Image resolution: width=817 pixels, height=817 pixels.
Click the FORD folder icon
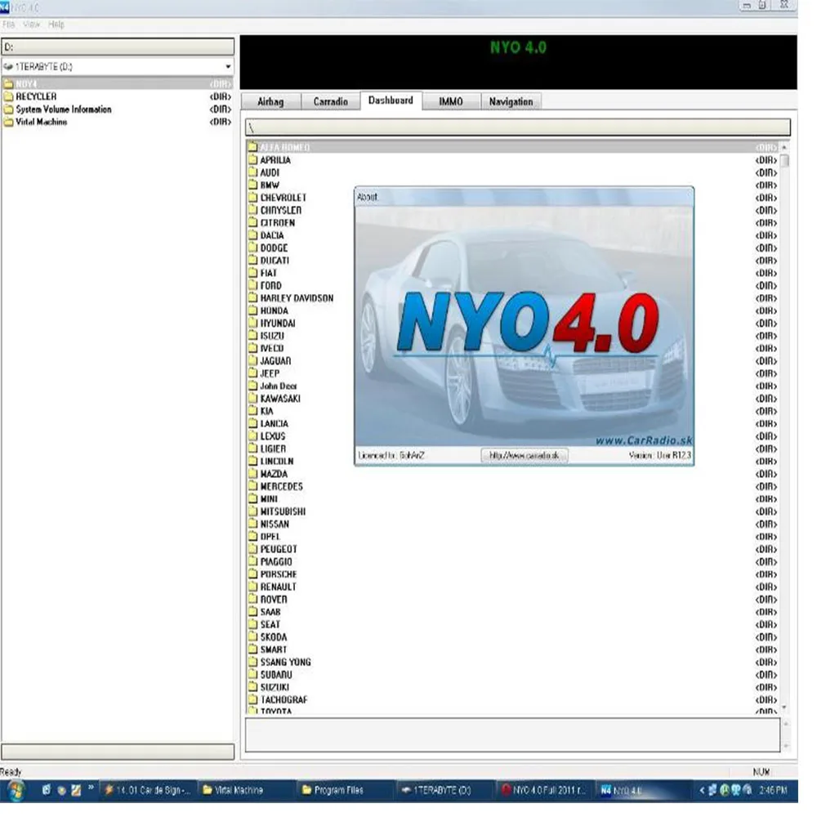[x=252, y=285]
